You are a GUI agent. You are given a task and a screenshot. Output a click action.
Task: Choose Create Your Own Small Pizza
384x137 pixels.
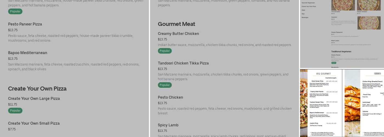[34, 123]
